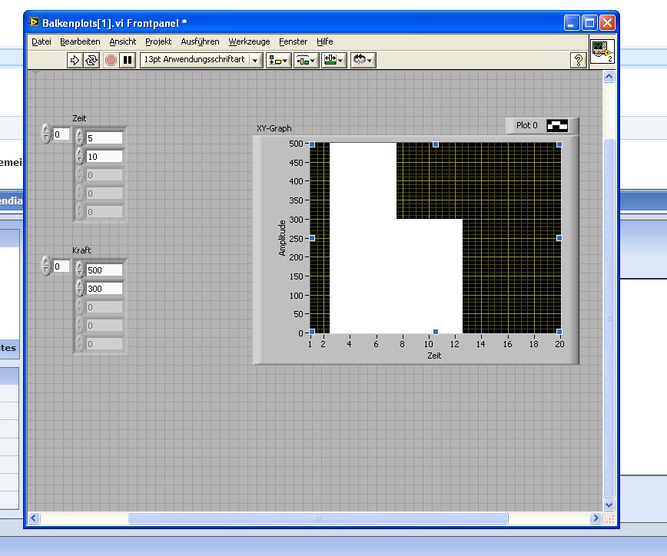Click the Kraft array label
667x556 pixels.
tap(81, 250)
